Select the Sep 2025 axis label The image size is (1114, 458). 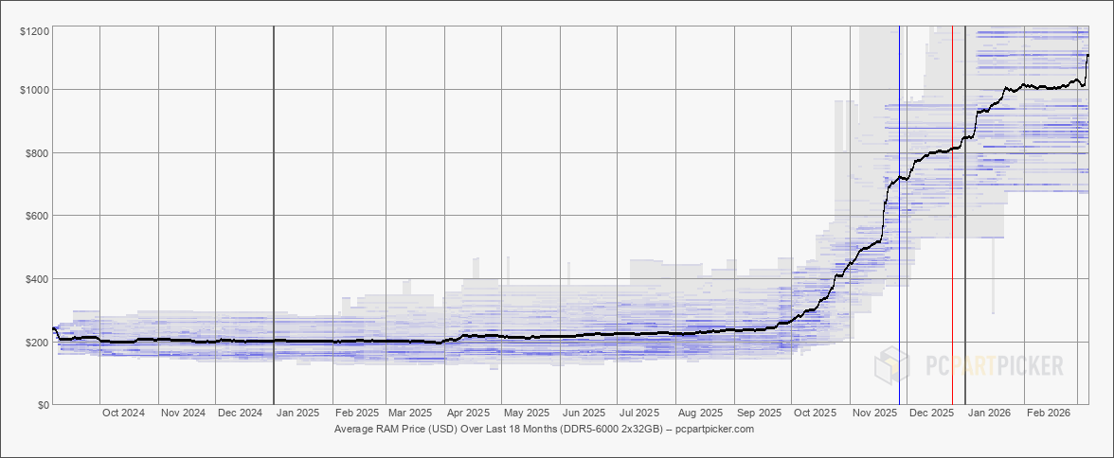click(x=760, y=413)
